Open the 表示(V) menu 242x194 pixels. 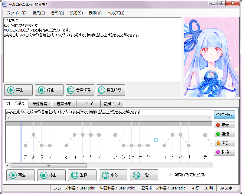pyautogui.click(x=95, y=13)
